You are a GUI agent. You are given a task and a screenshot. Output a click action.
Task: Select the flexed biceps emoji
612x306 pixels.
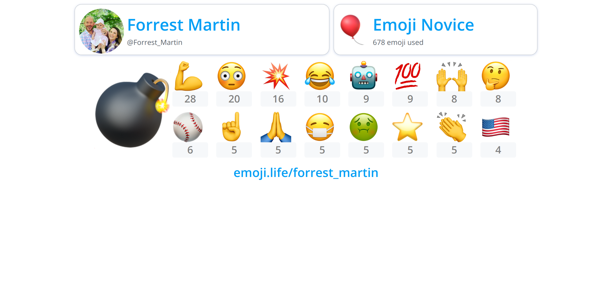tap(188, 76)
